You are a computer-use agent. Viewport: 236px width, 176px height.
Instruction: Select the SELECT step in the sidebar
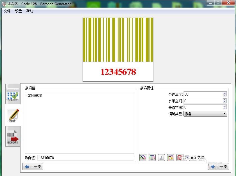(x=12, y=95)
